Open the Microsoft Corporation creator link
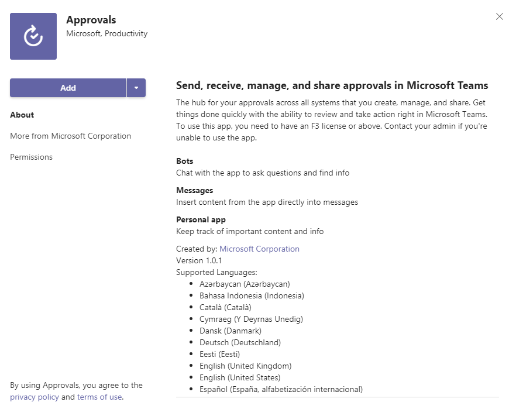The image size is (516, 409). 259,249
